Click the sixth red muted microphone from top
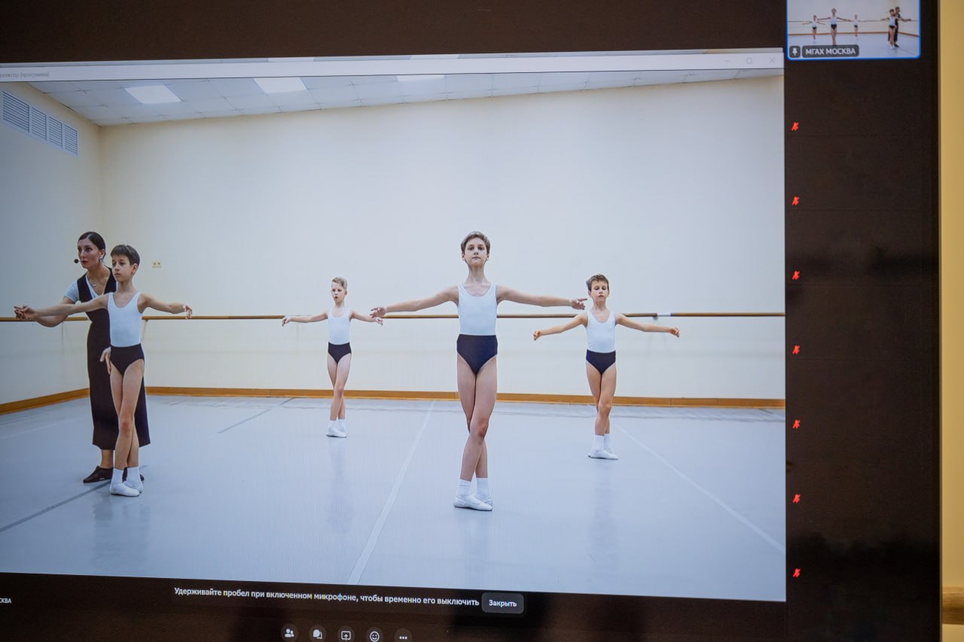Screen dimensions: 964x642 point(794,498)
